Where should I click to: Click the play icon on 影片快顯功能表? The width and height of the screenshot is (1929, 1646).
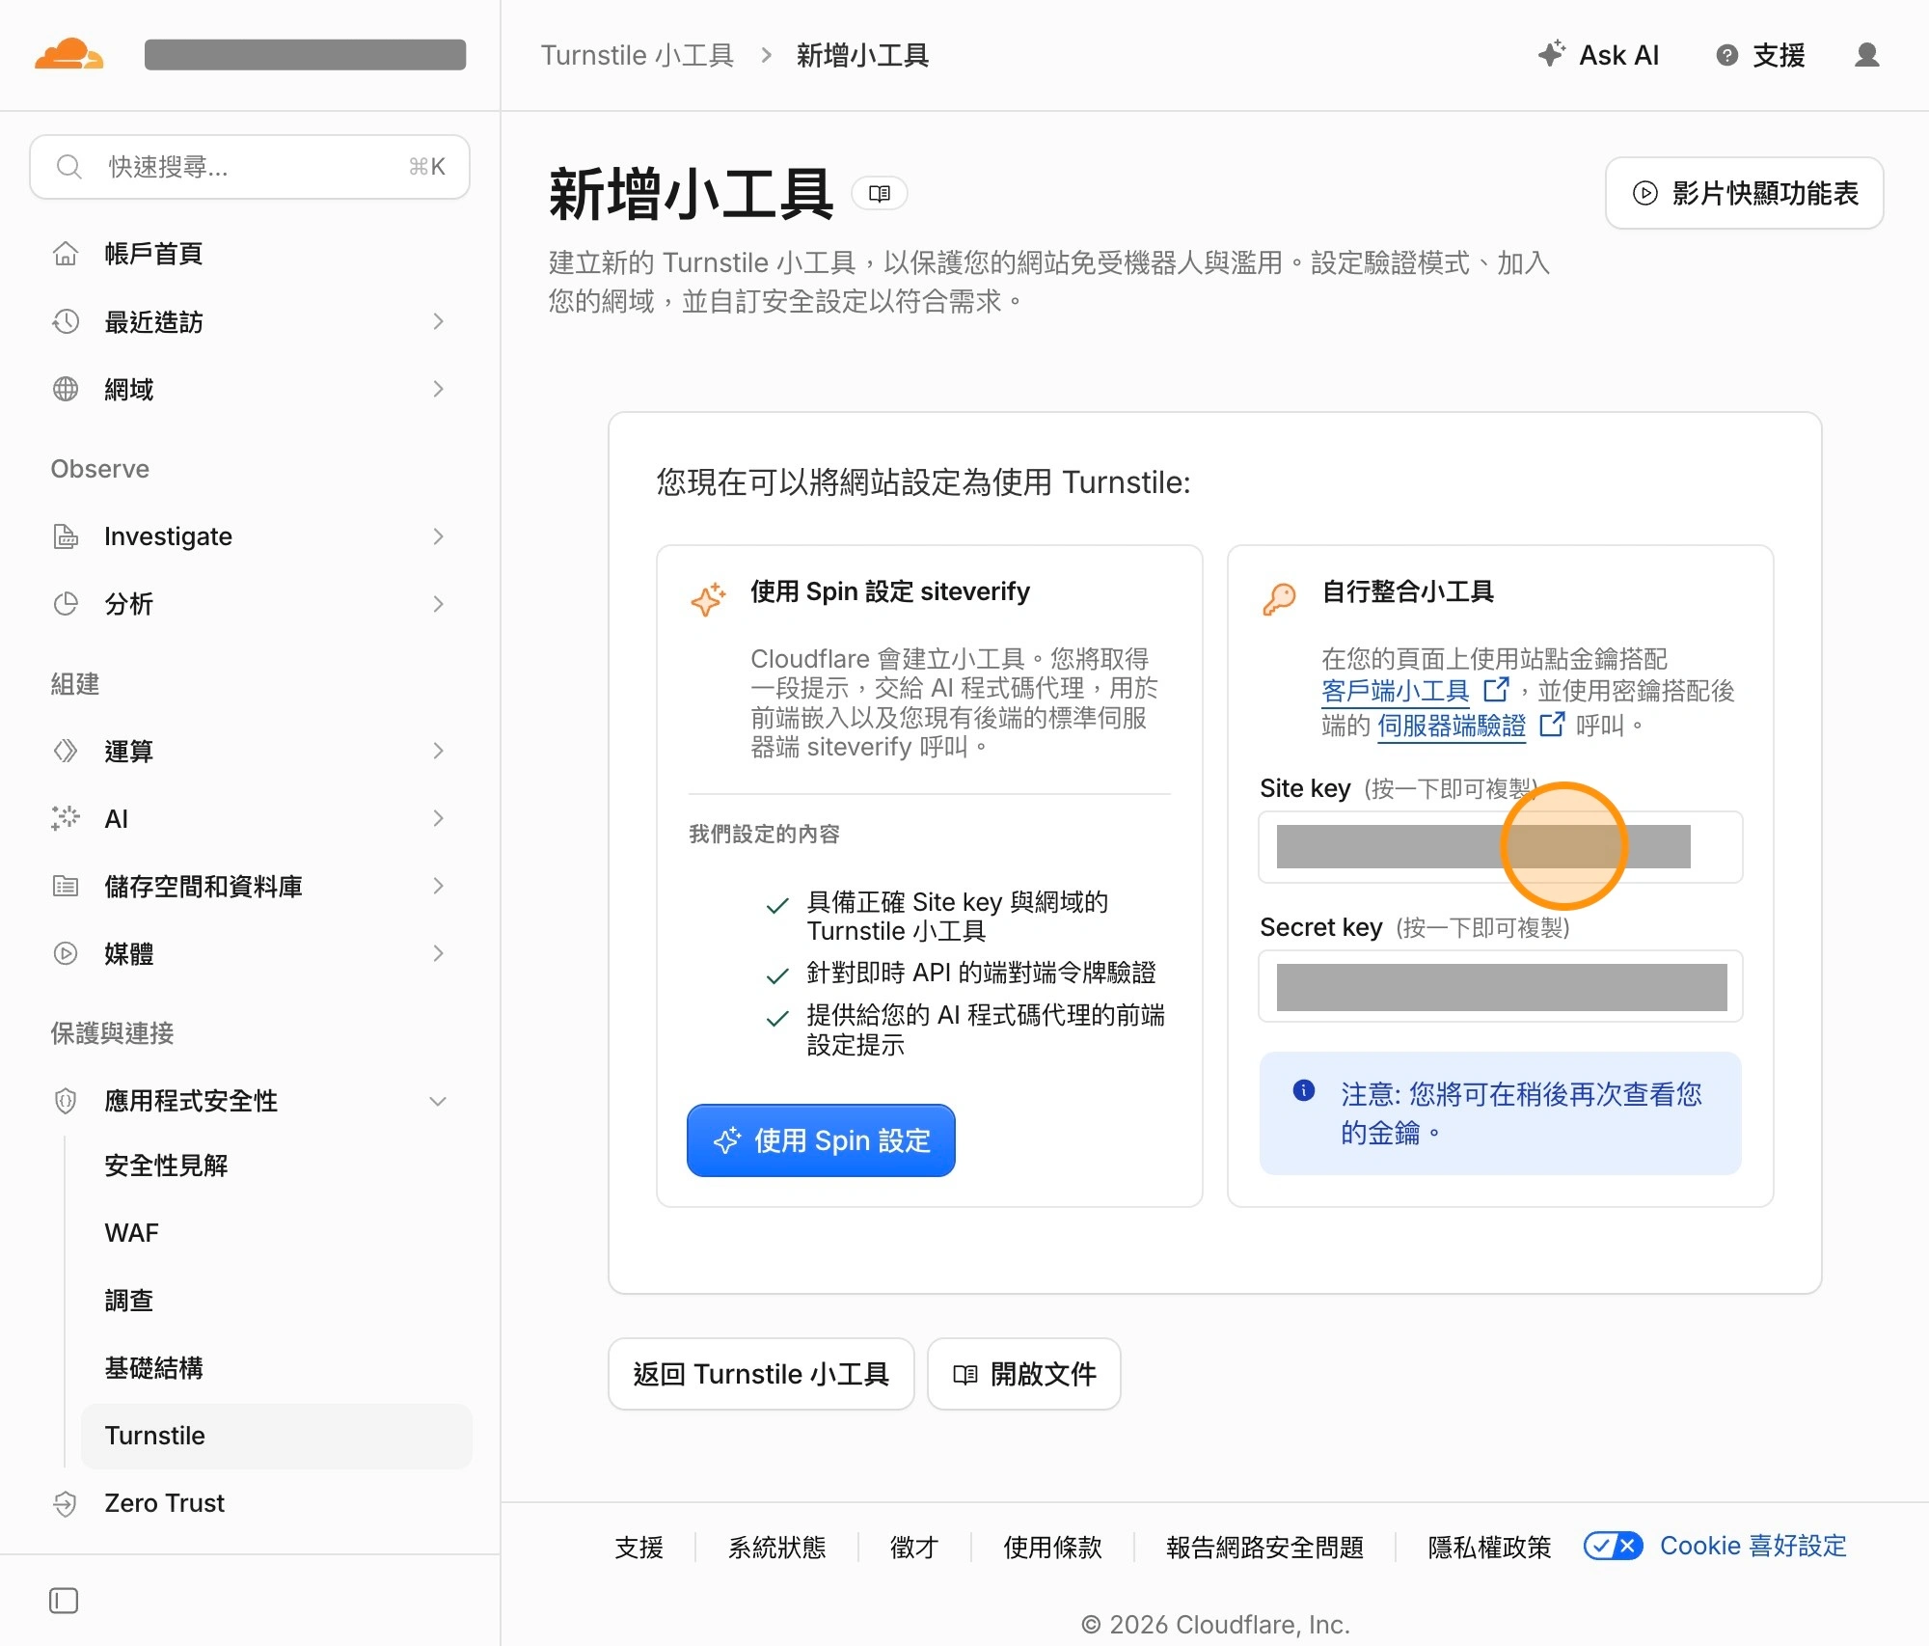[1645, 193]
